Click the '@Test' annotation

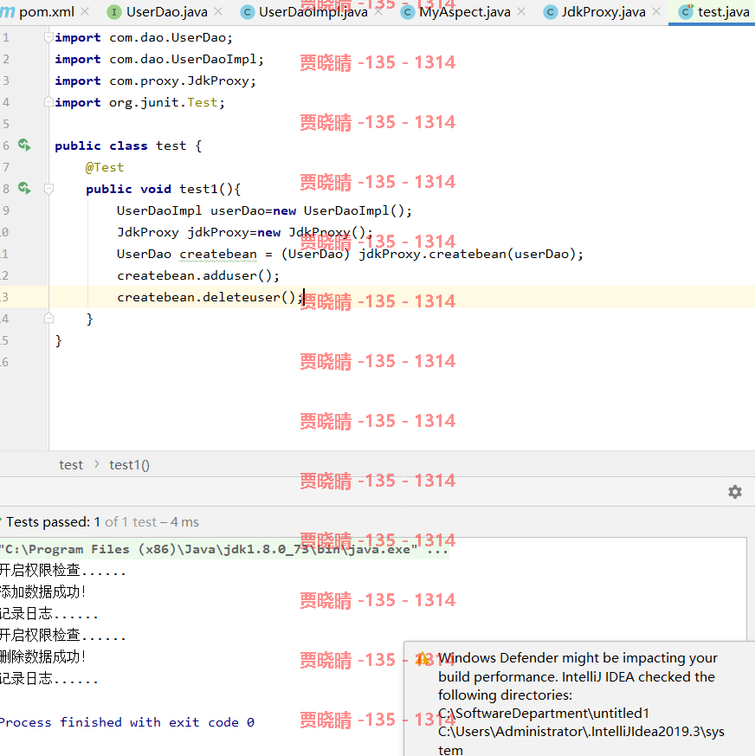[x=105, y=167]
